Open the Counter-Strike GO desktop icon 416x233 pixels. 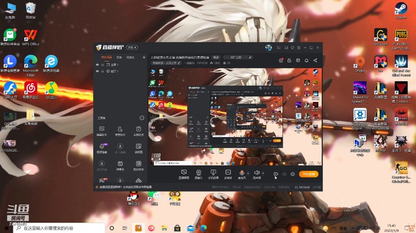[x=401, y=172]
